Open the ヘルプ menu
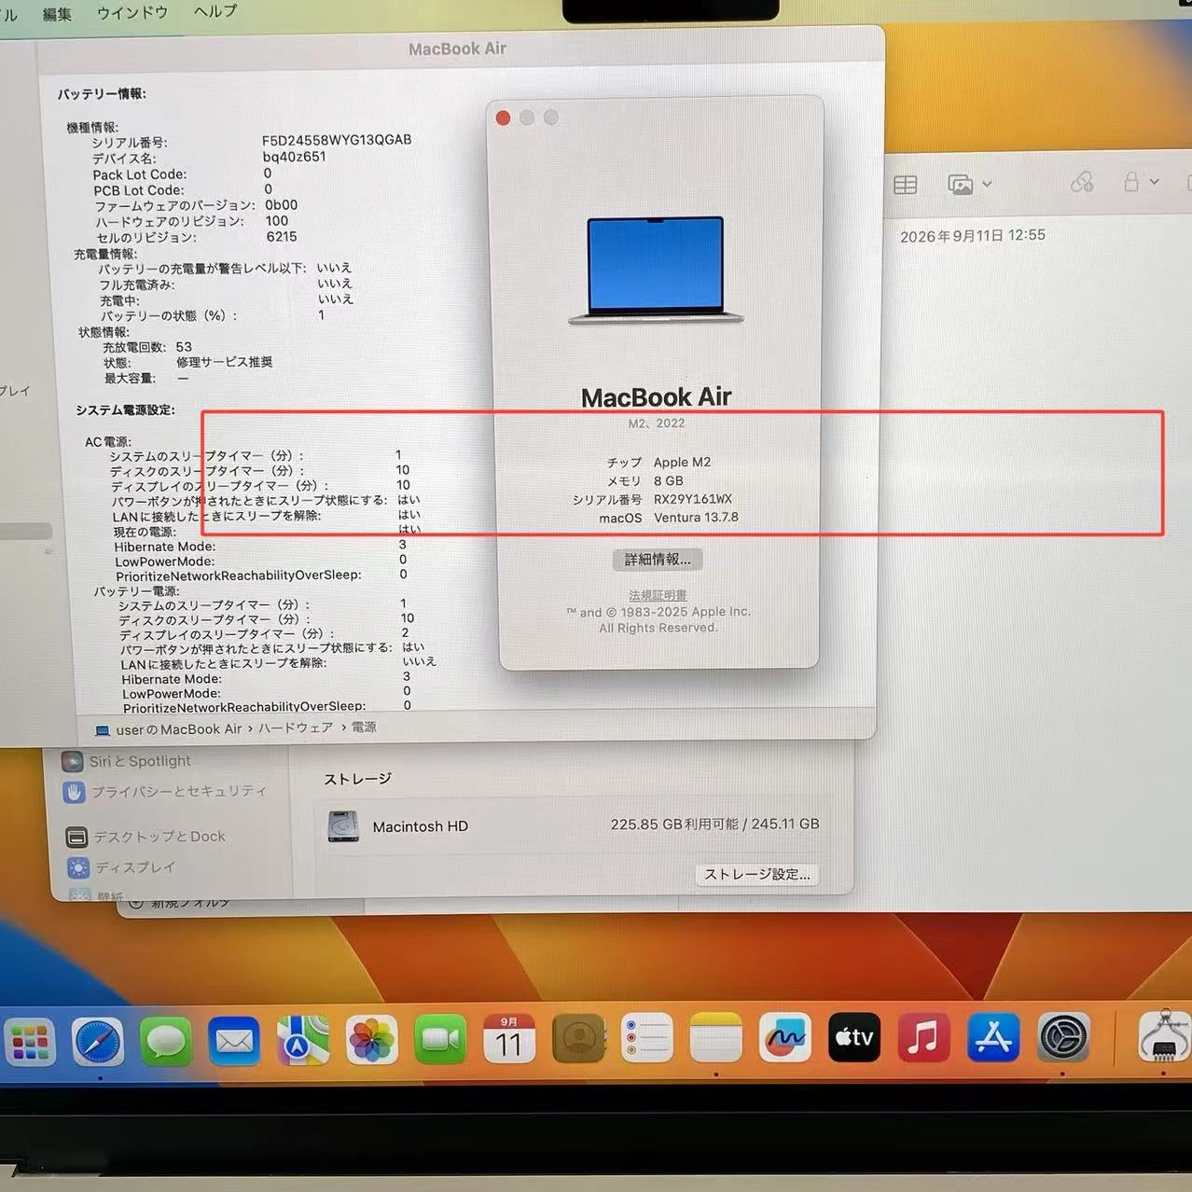Screen dimensions: 1192x1192 coord(215,11)
